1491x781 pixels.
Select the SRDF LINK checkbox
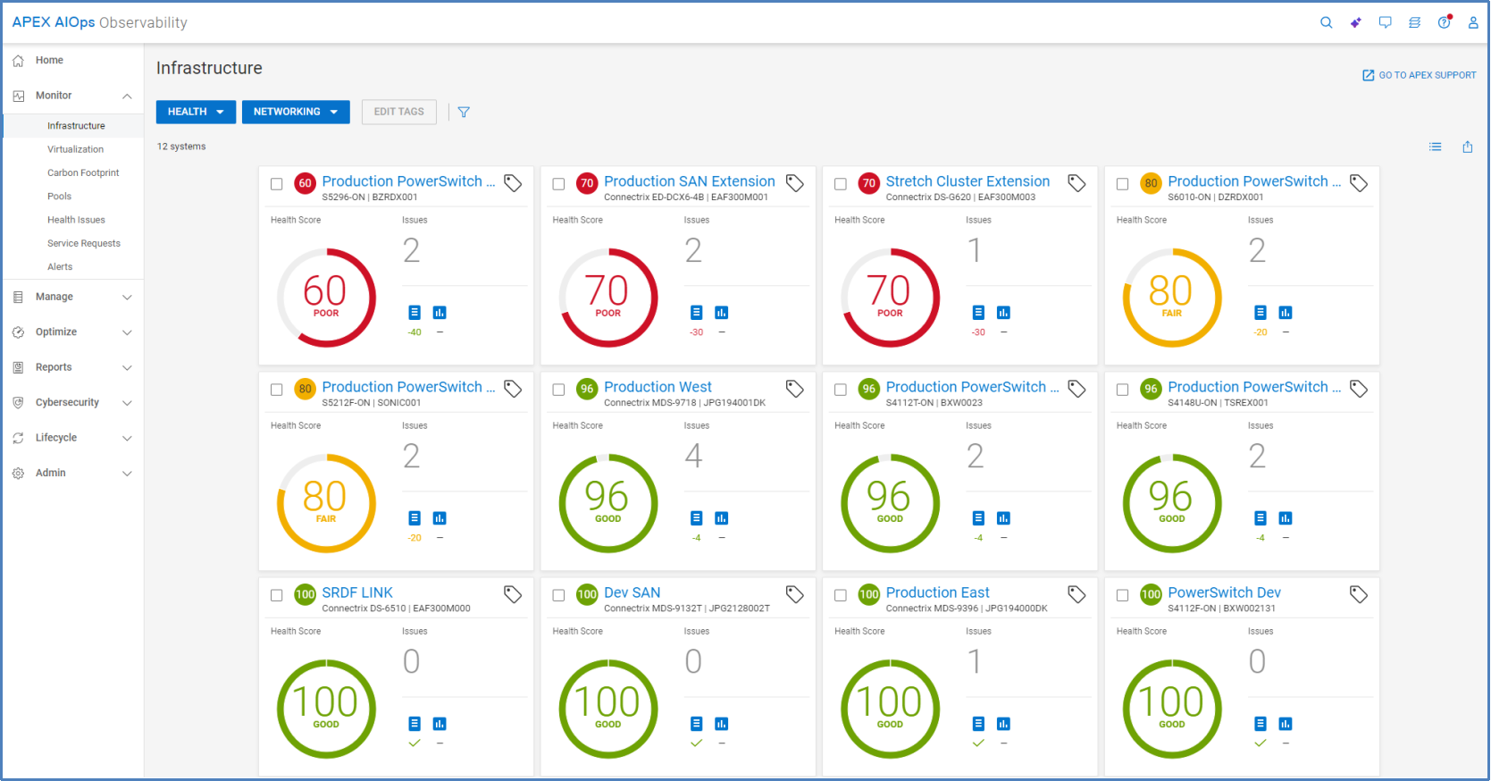click(x=277, y=595)
